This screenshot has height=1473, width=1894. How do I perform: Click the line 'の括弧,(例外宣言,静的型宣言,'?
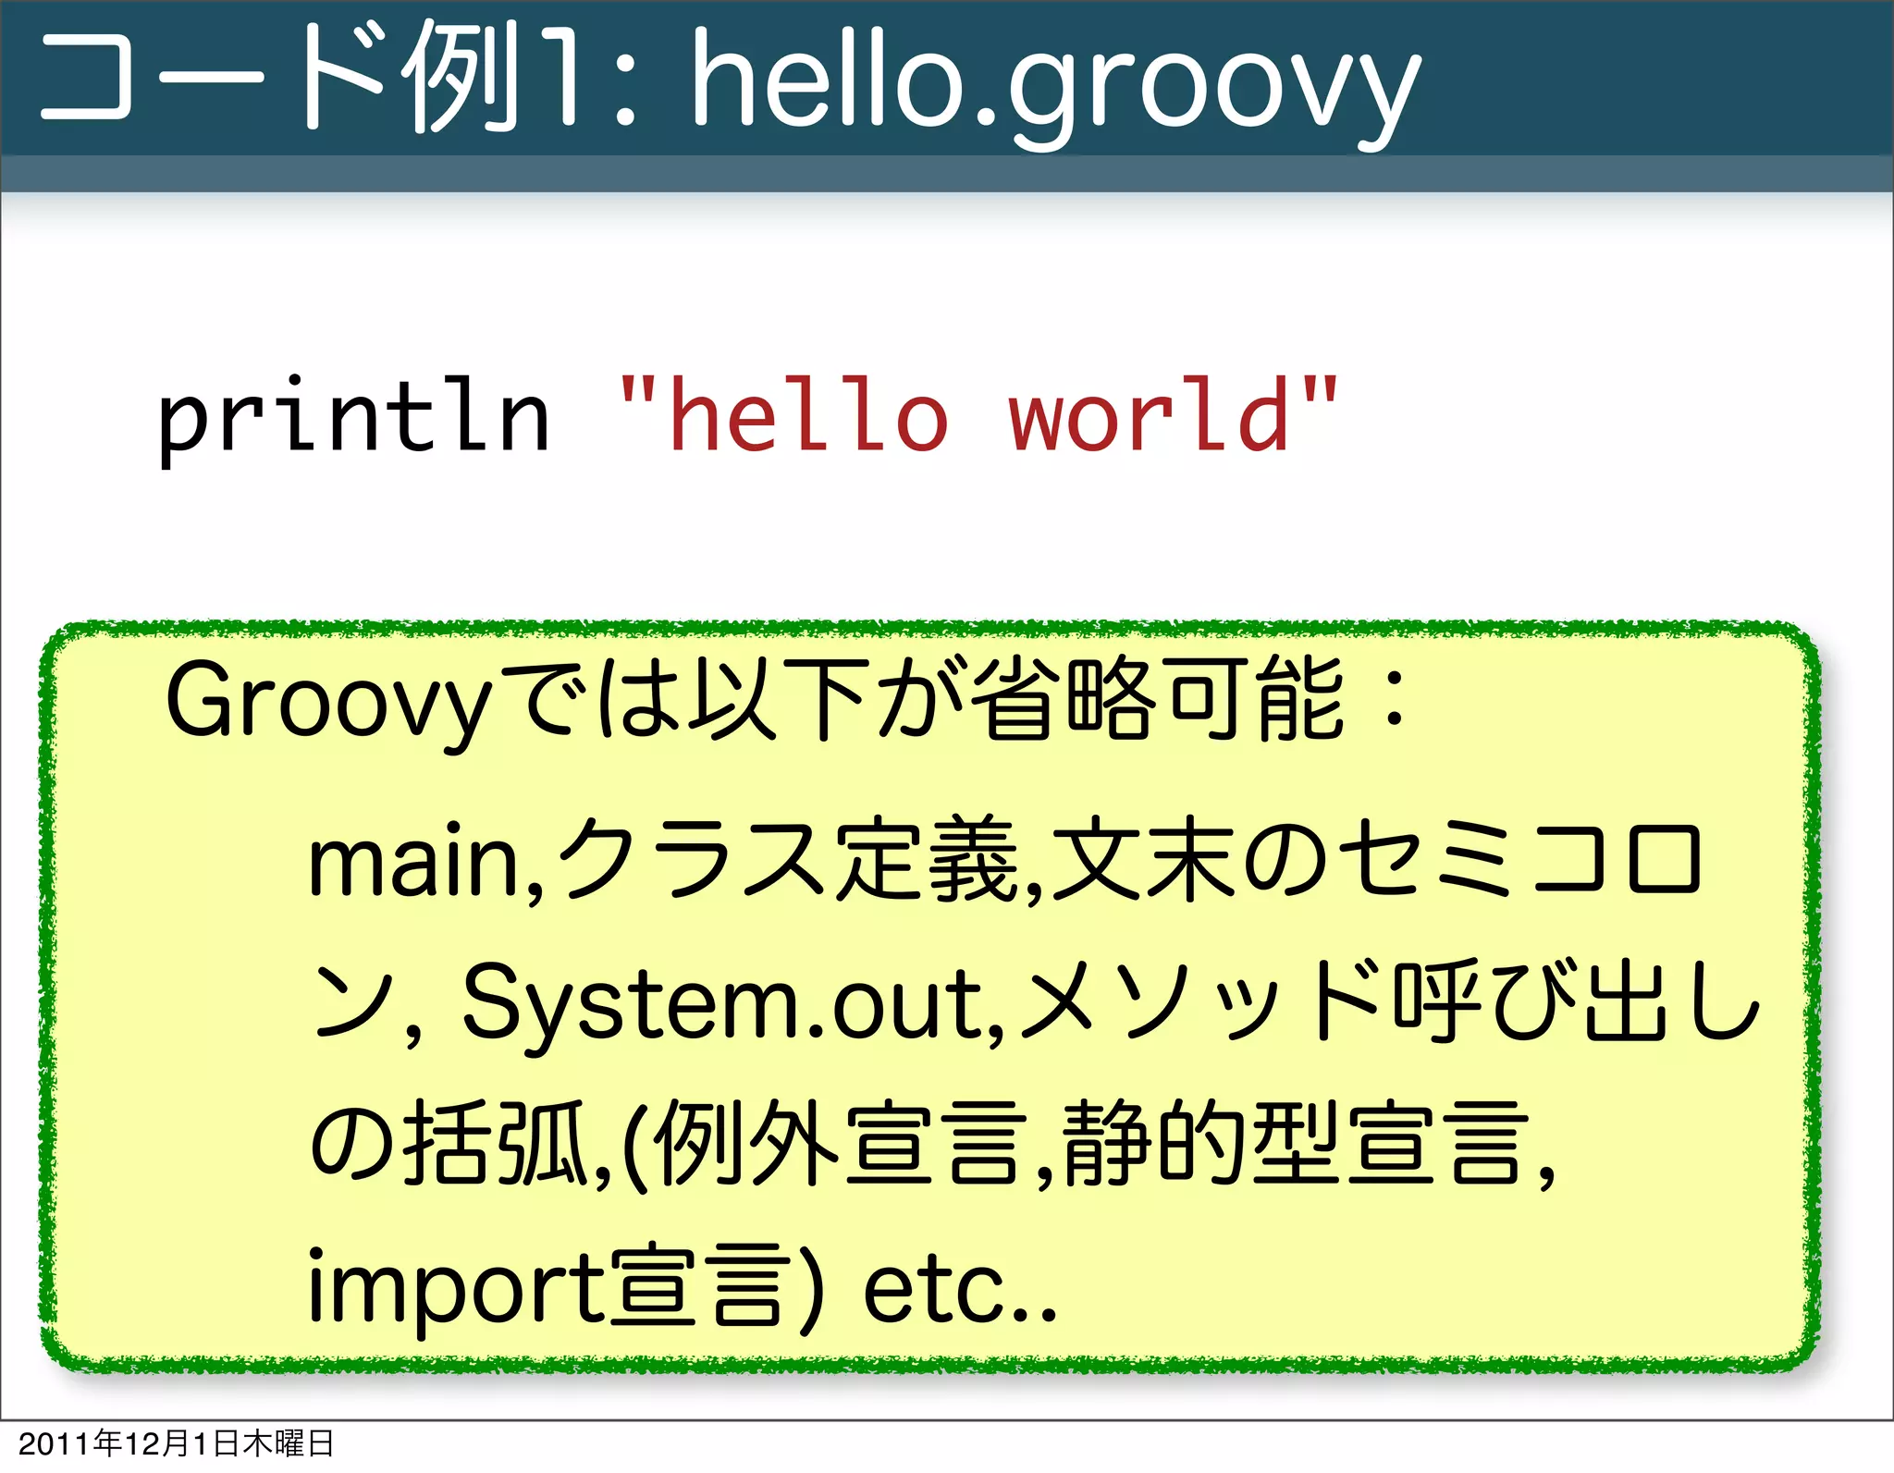(932, 1144)
